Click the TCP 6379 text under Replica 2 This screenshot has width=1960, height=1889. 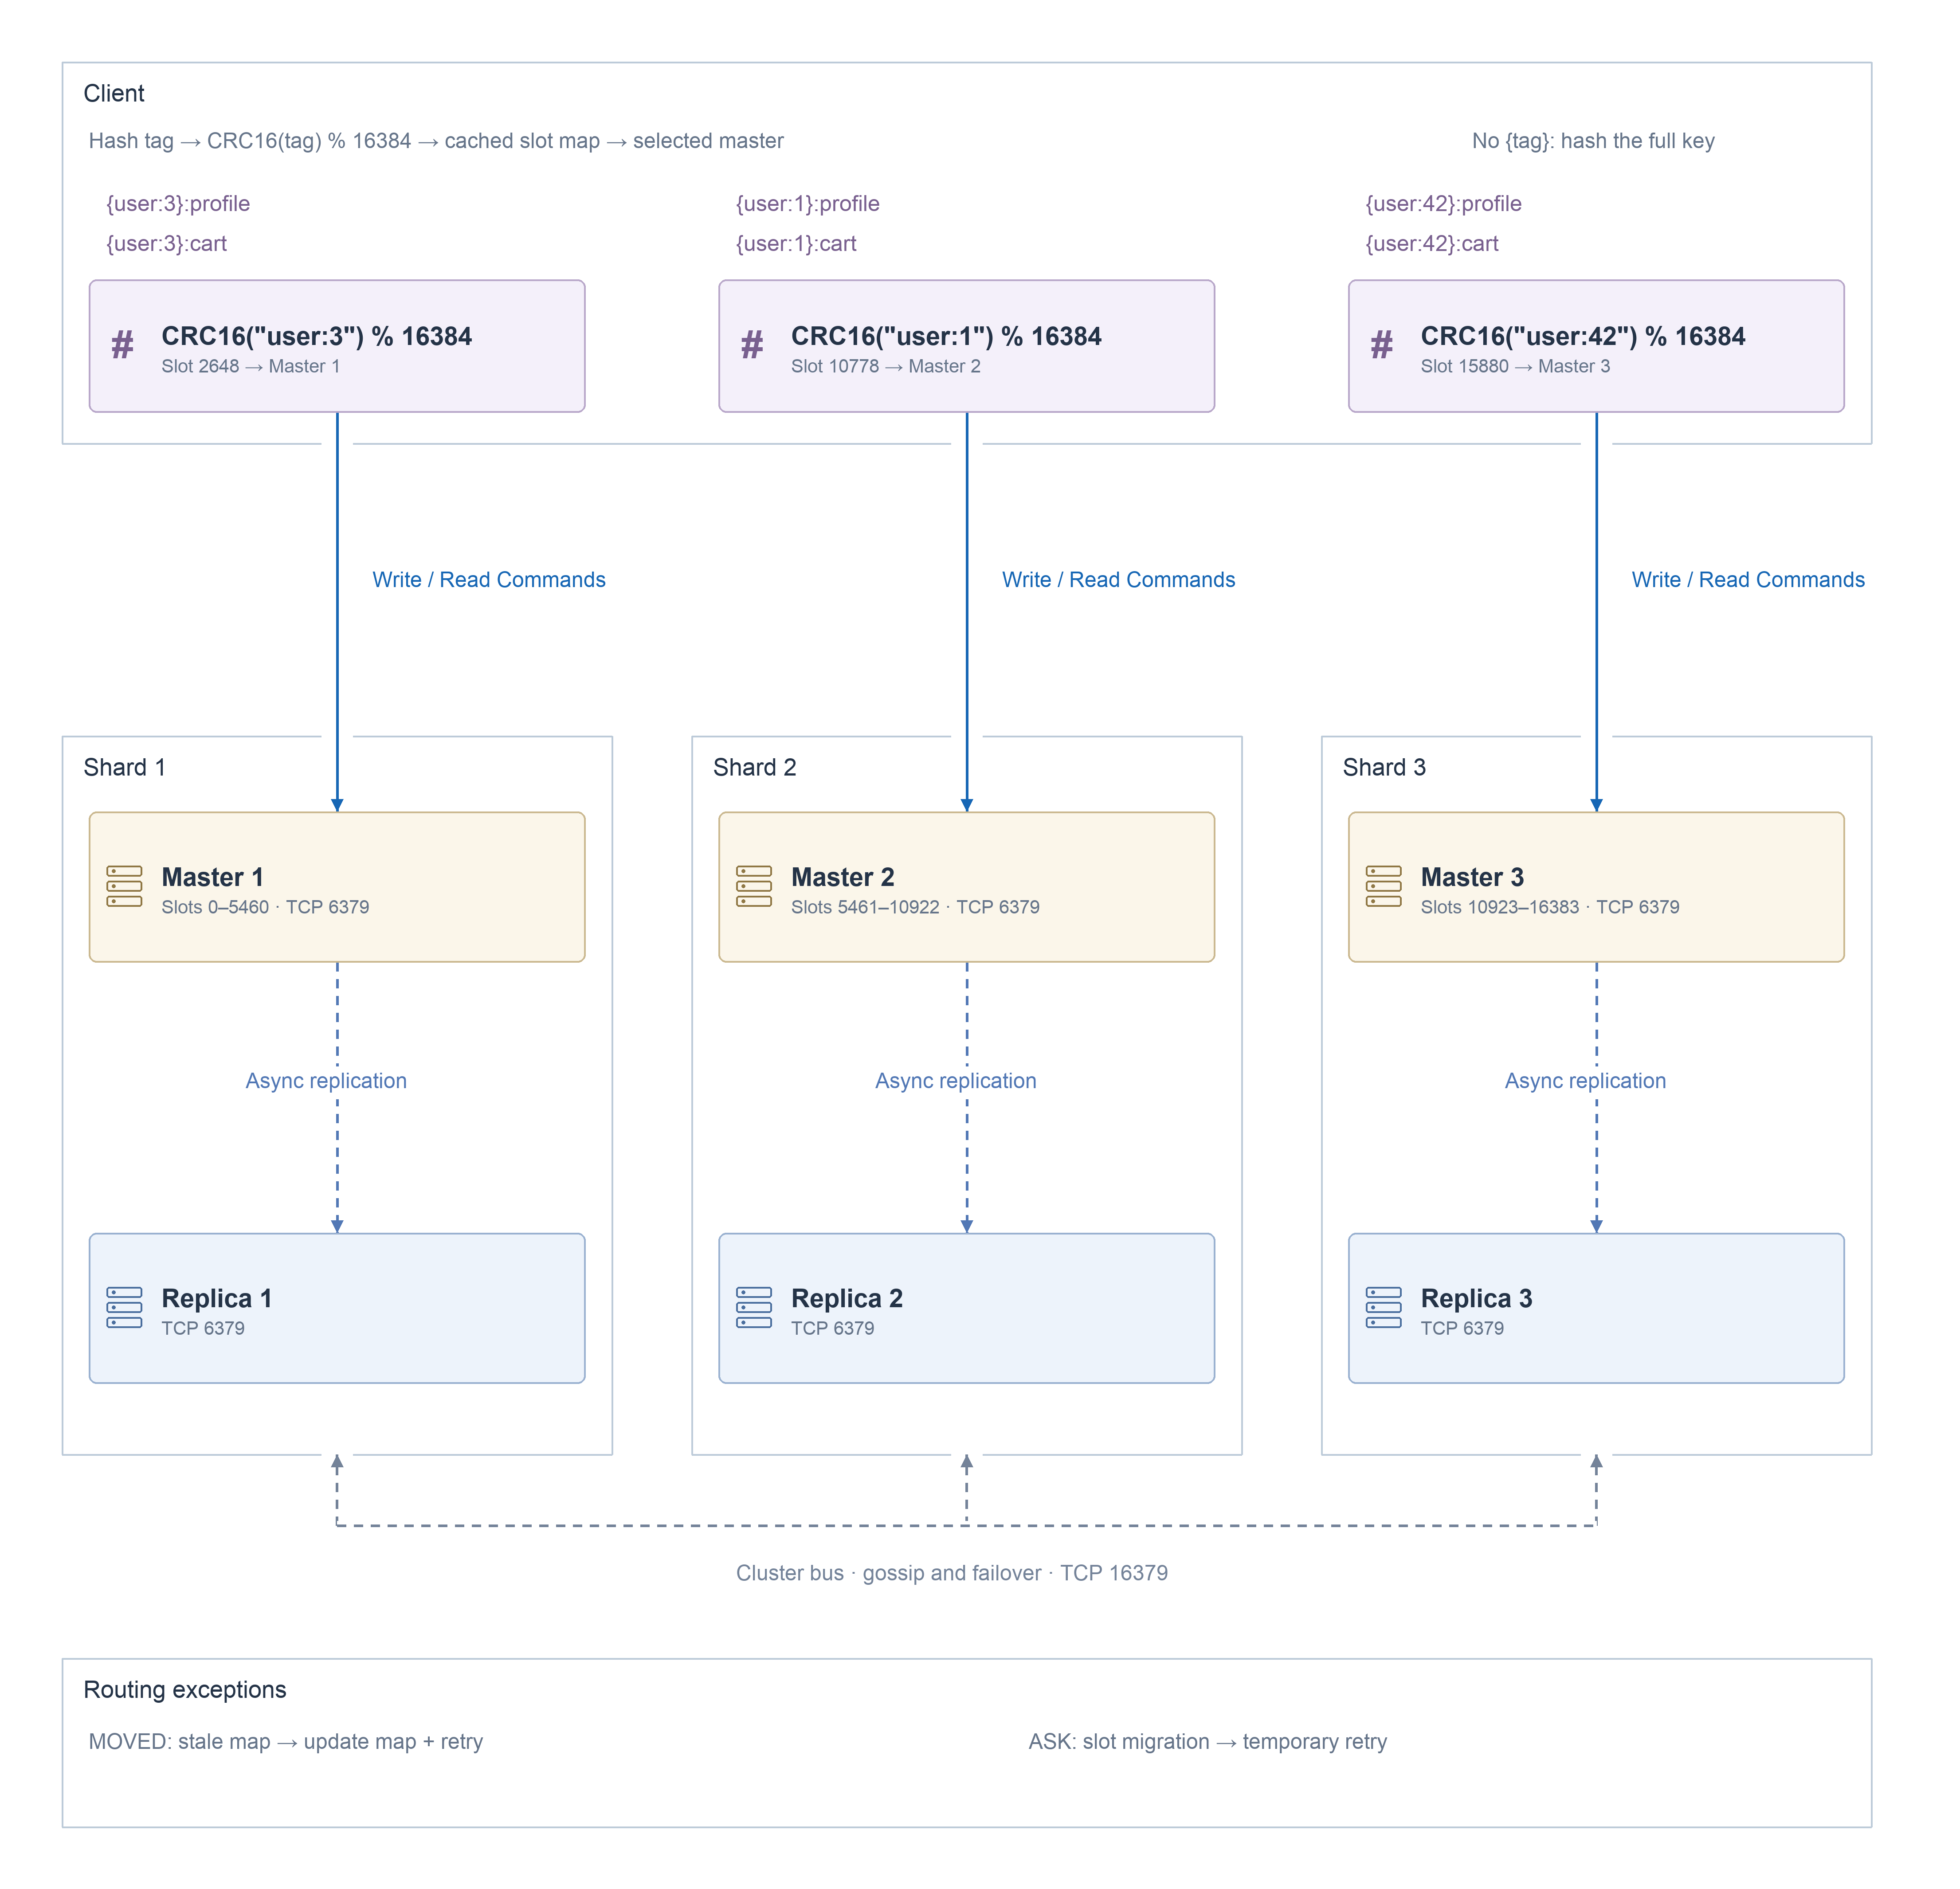pos(833,1328)
